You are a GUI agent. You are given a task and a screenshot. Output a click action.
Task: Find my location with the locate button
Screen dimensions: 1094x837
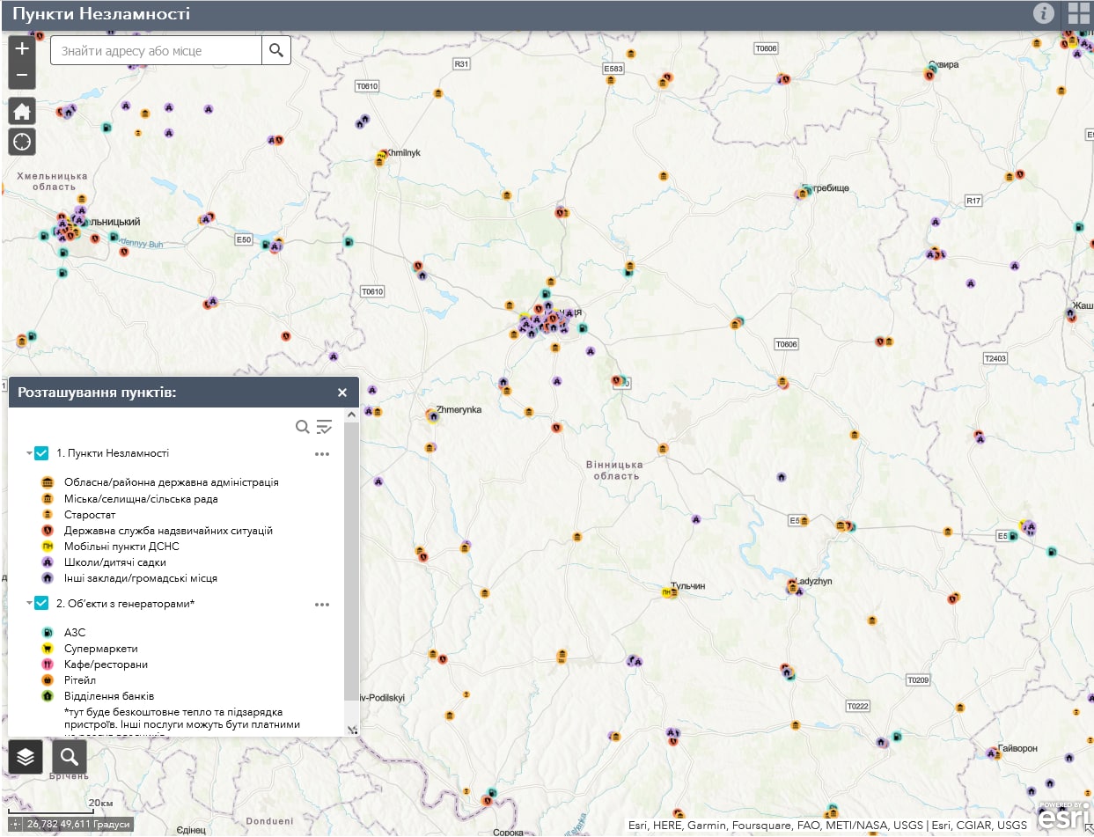click(x=22, y=141)
